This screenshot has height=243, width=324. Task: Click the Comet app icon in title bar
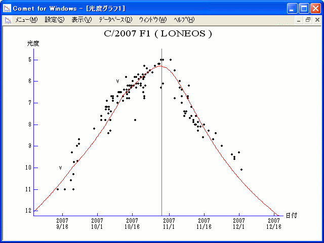pyautogui.click(x=7, y=8)
